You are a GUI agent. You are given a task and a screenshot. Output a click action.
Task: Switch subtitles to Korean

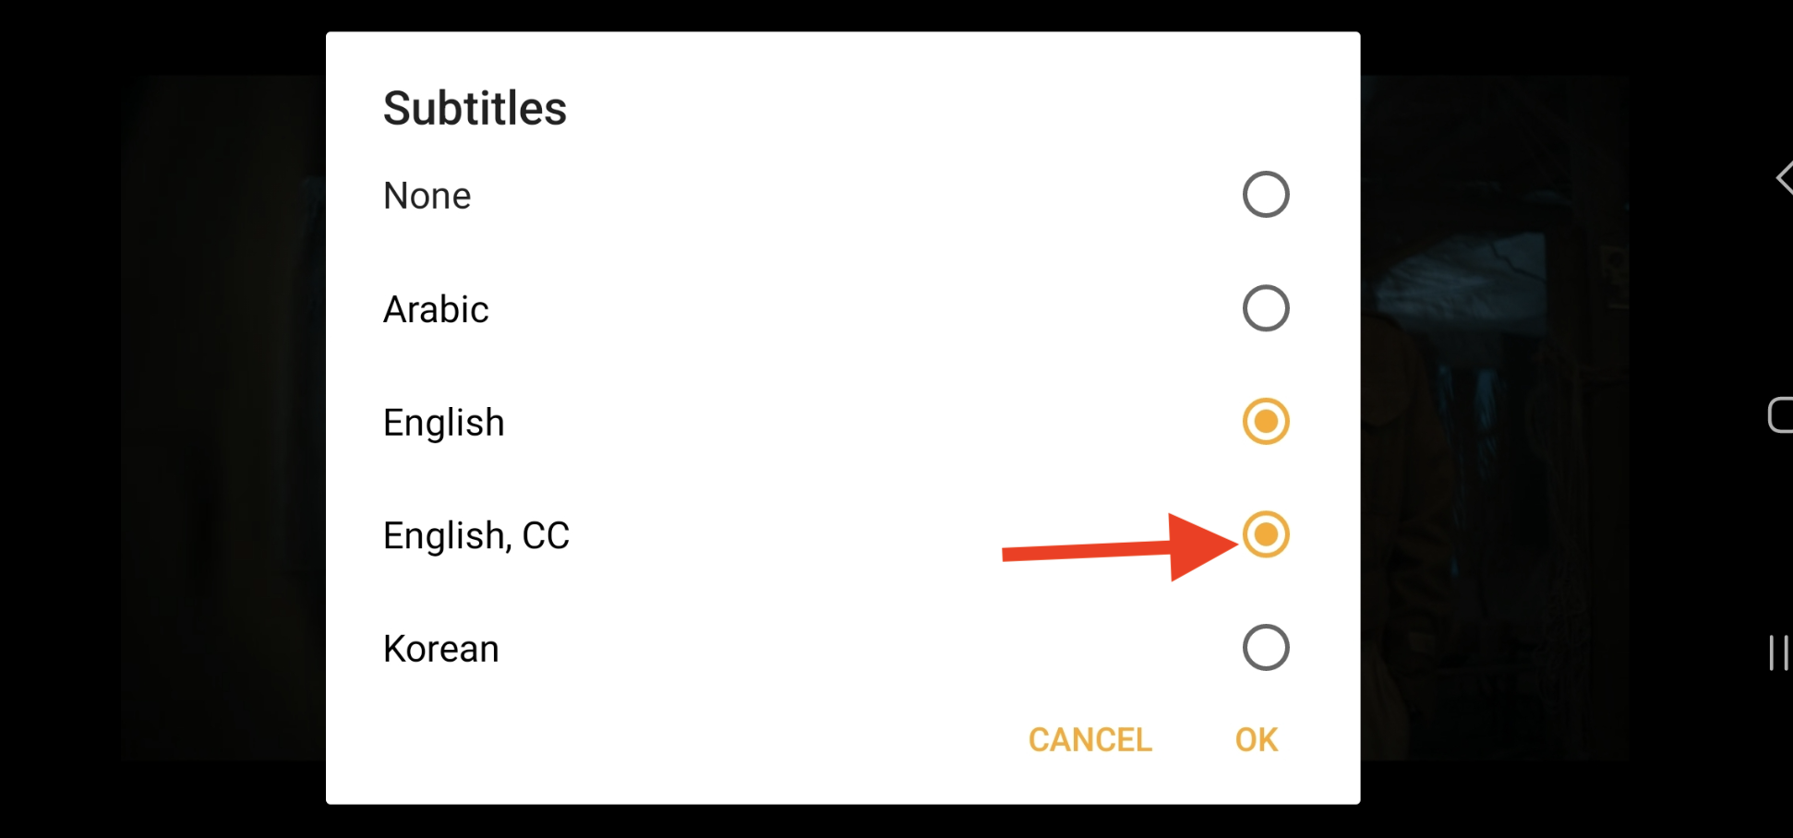click(x=1266, y=647)
